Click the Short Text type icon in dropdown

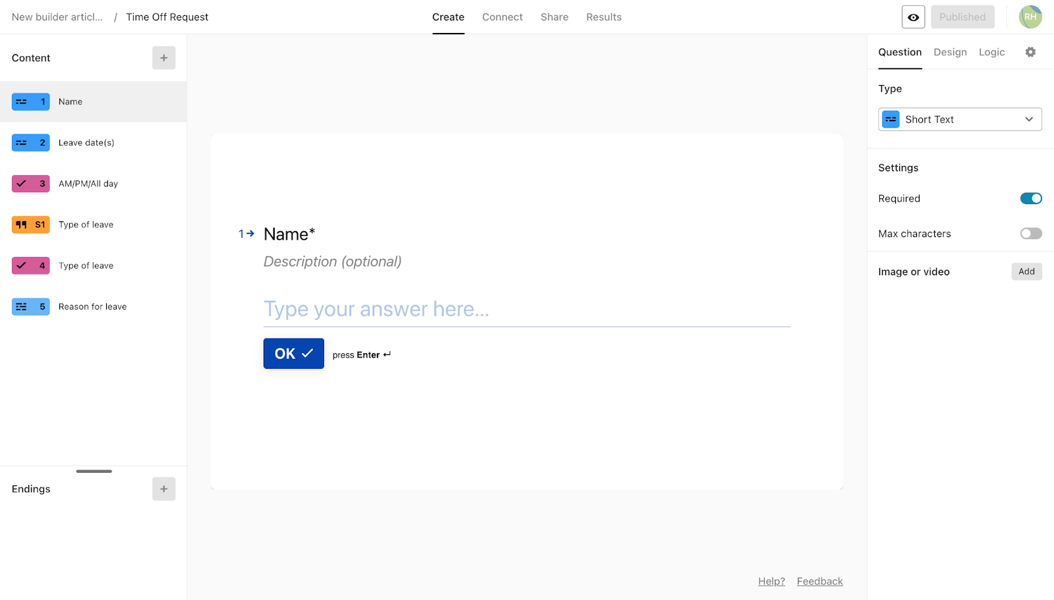click(891, 119)
